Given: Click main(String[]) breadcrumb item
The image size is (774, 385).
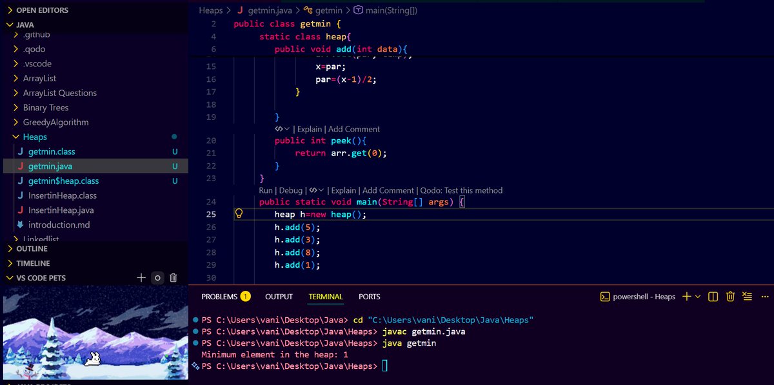Looking at the screenshot, I should pyautogui.click(x=392, y=10).
